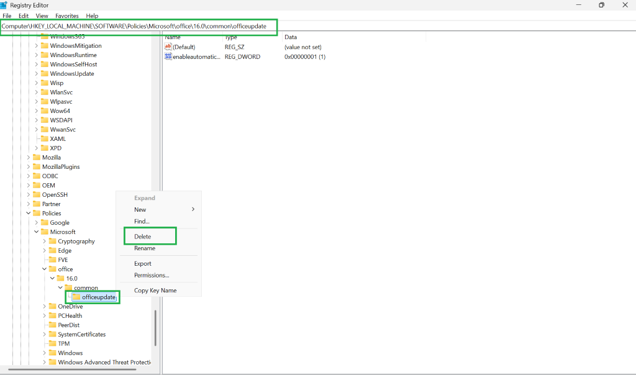Open the File menu
636x375 pixels.
click(7, 16)
